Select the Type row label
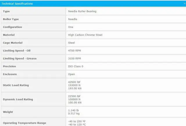The width and height of the screenshot is (186, 126). tap(6, 11)
